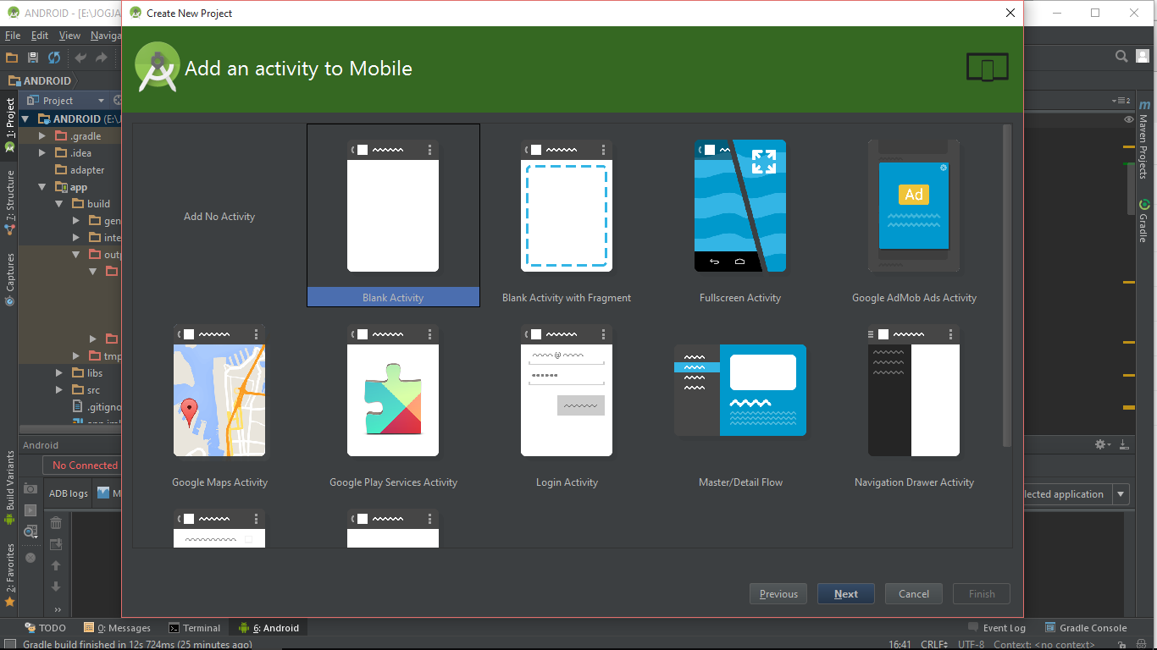Toggle the mobile form factor icon in header

[x=988, y=65]
